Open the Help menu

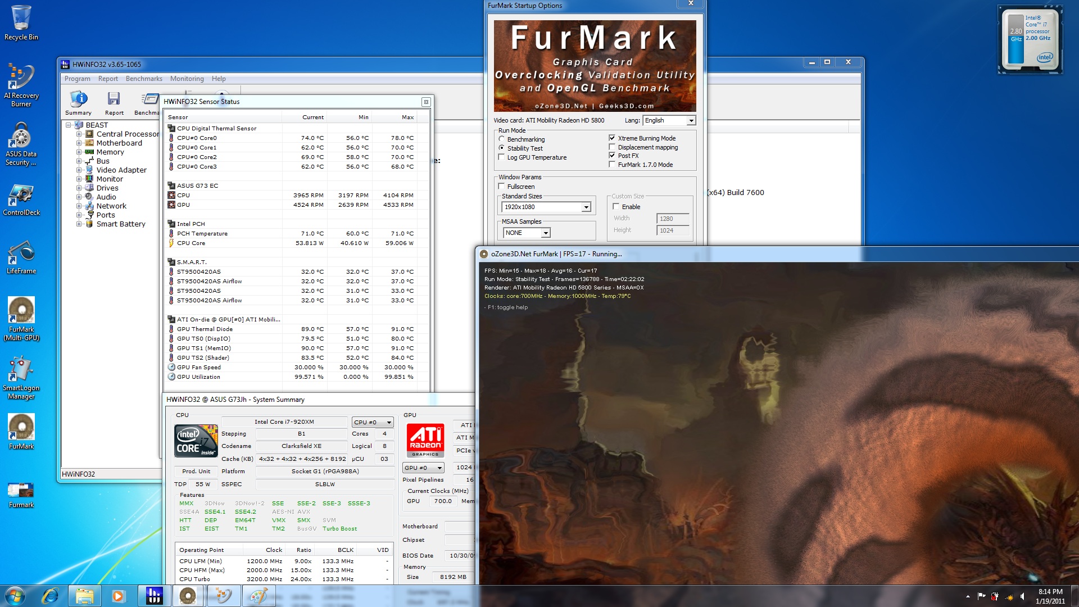point(219,79)
